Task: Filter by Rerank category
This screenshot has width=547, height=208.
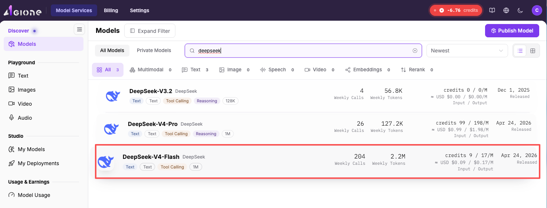Action: coord(416,70)
